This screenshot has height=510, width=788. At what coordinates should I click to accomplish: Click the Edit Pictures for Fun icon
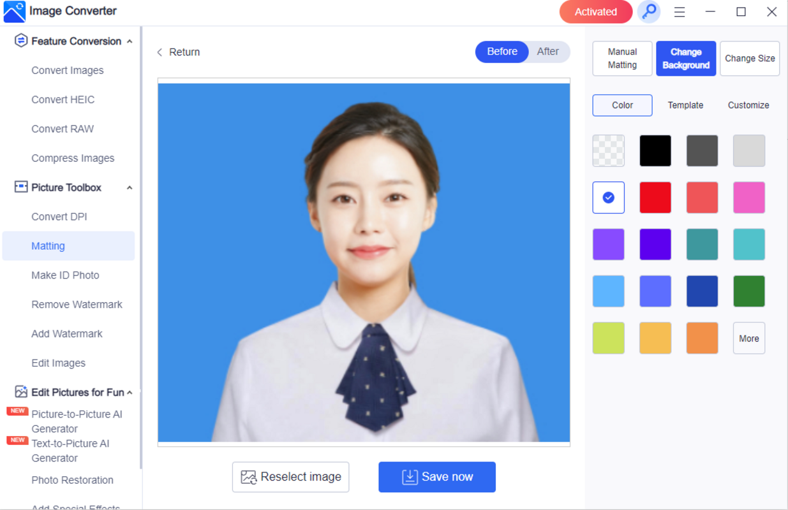pos(21,392)
